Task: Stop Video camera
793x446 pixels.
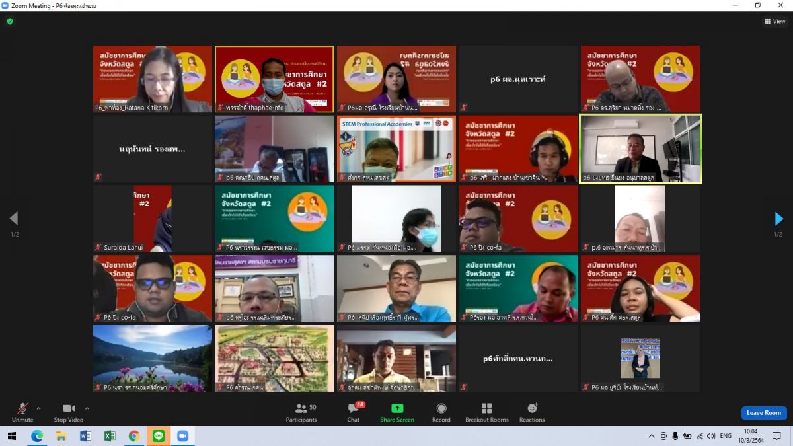Action: tap(69, 413)
